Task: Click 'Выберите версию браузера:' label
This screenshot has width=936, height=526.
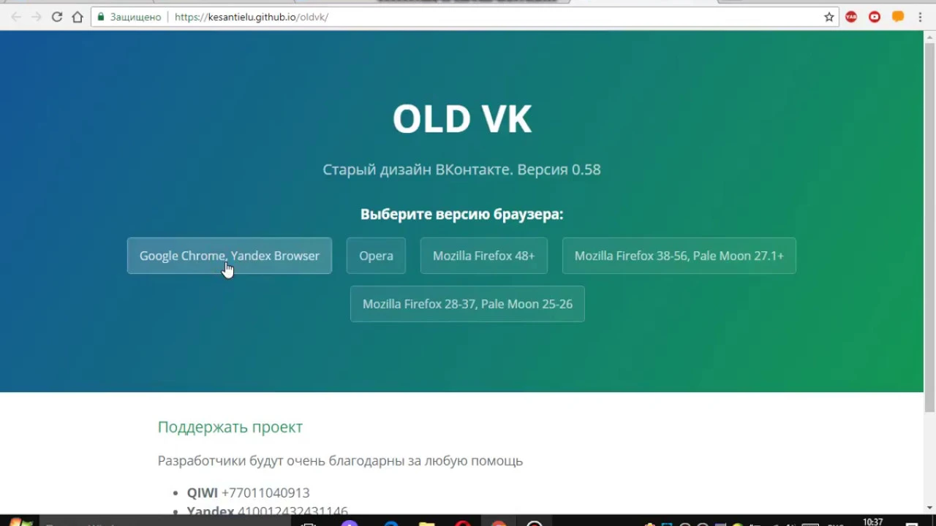Action: tap(461, 214)
